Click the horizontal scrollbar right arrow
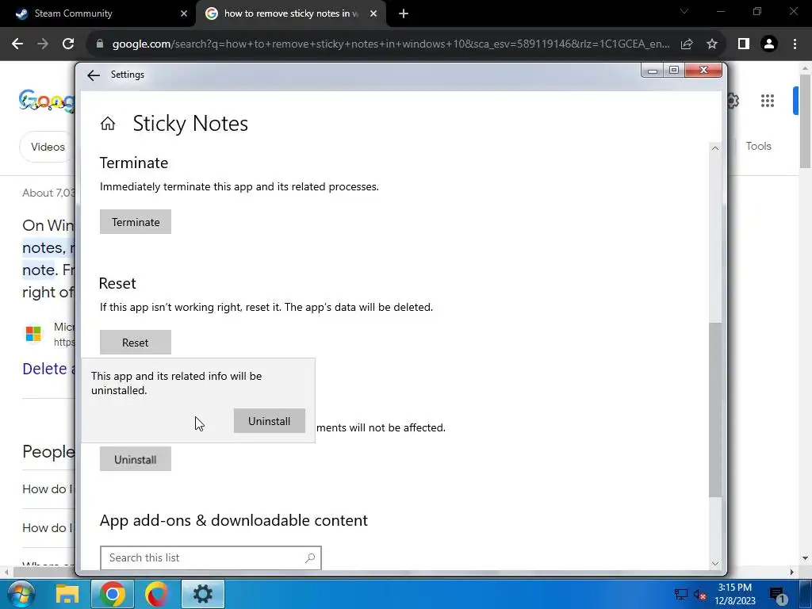The height and width of the screenshot is (609, 812). click(792, 573)
